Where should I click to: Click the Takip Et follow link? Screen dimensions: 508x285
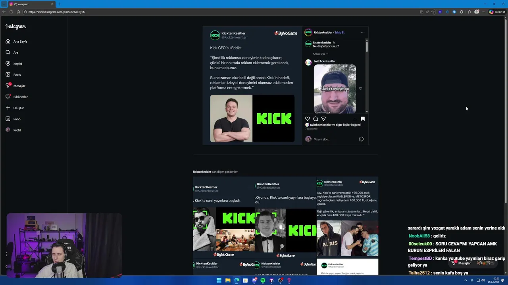coord(339,32)
